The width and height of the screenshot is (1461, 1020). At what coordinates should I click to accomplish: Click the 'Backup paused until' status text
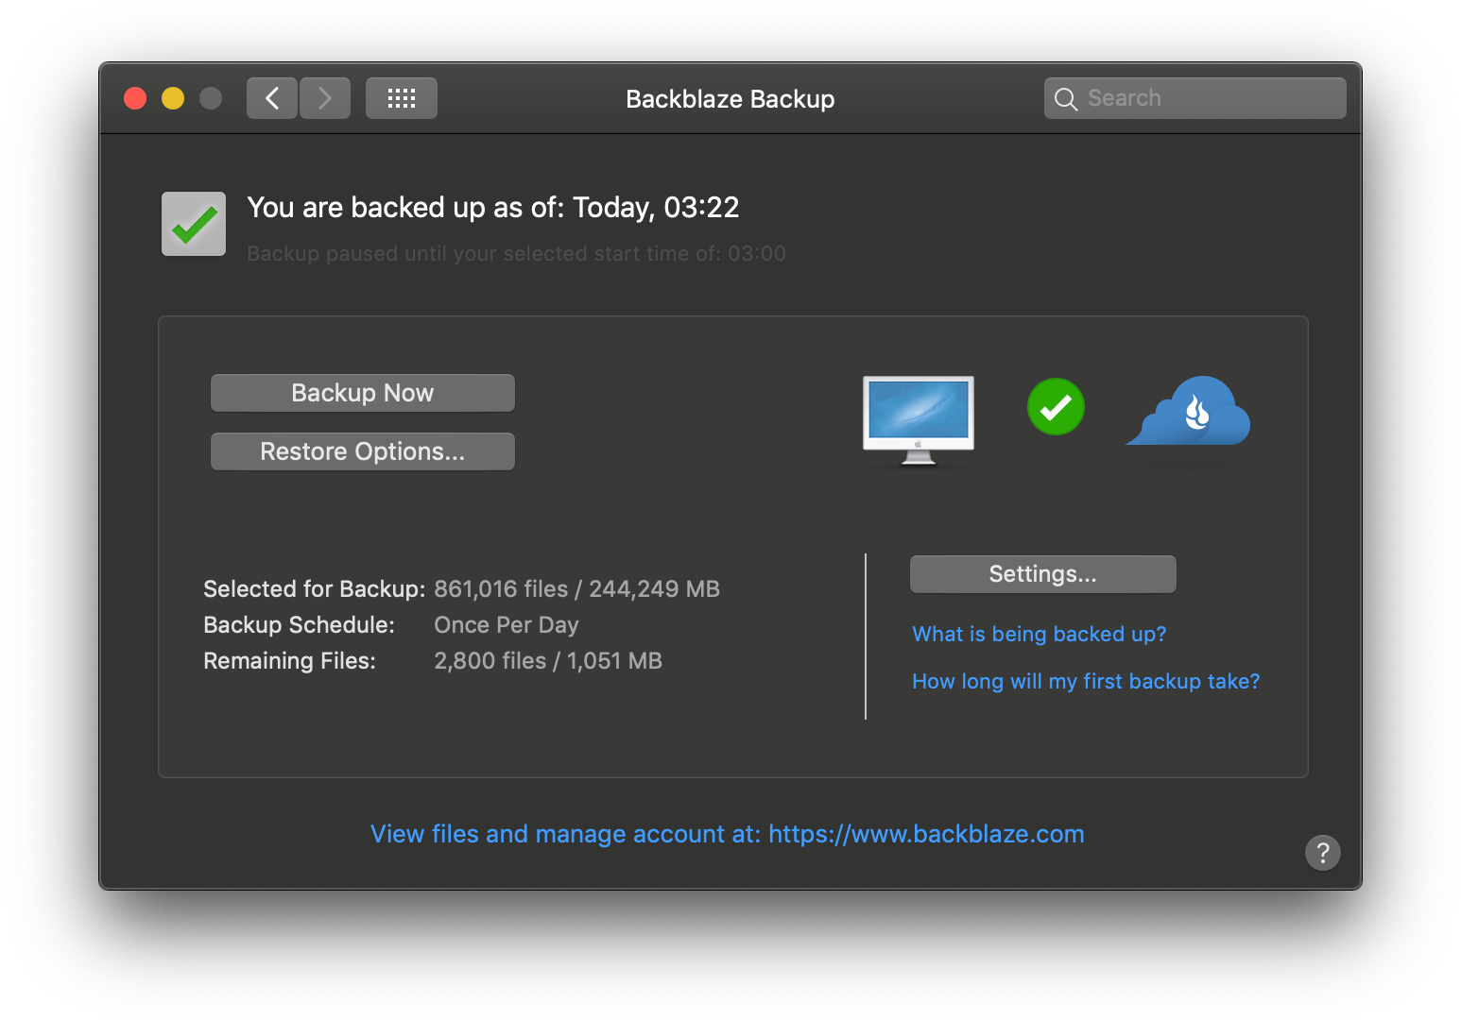click(x=516, y=253)
